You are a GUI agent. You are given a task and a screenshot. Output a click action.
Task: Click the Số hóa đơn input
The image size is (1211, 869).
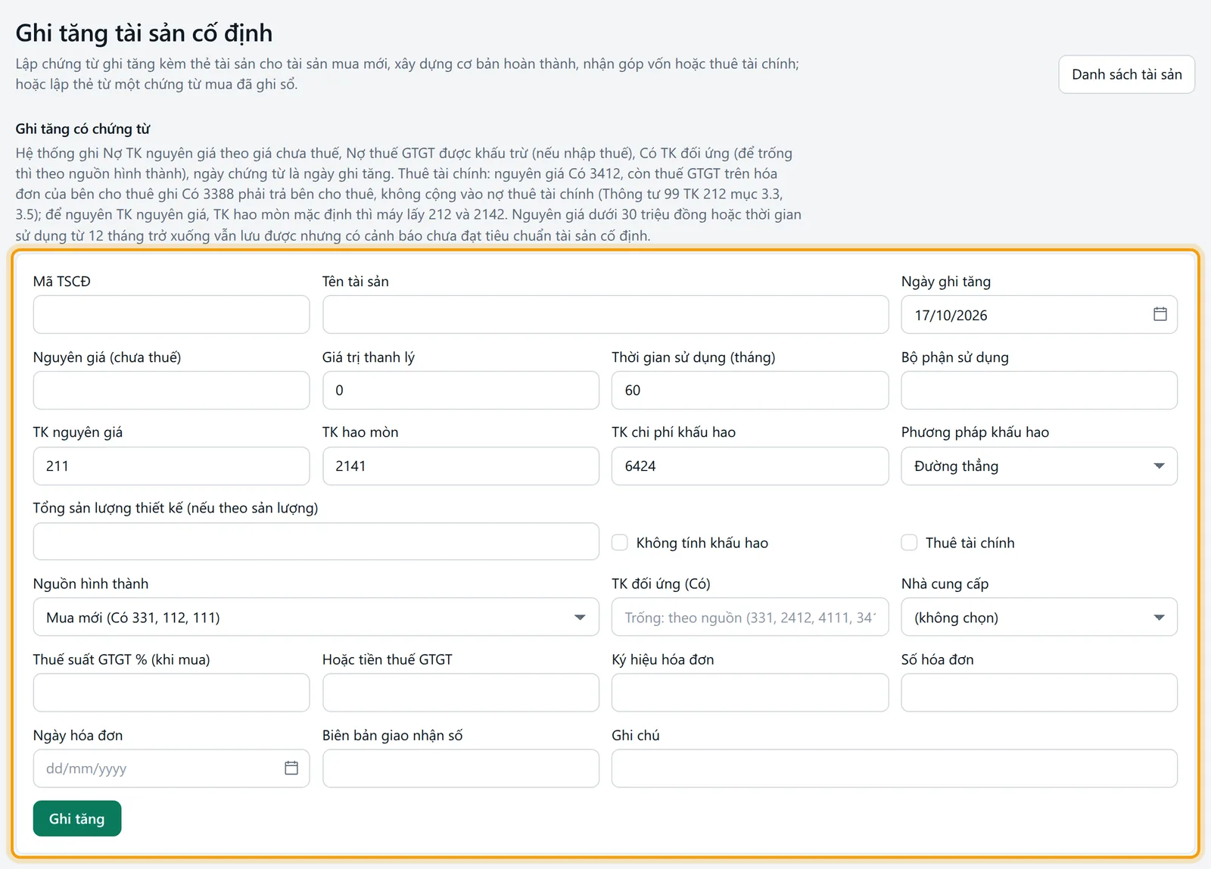1039,693
